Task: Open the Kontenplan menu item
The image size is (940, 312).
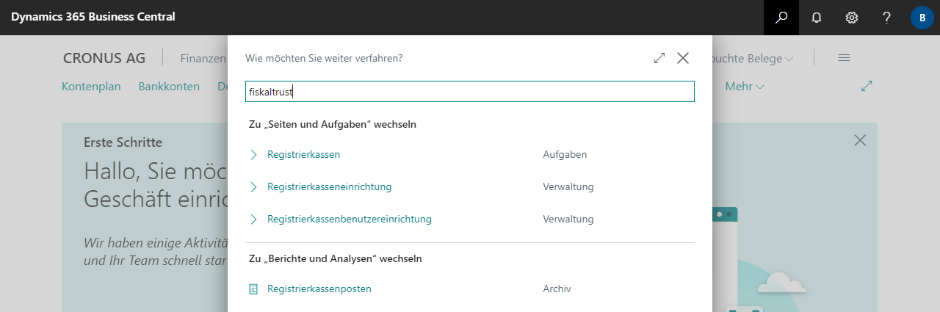Action: (x=91, y=87)
